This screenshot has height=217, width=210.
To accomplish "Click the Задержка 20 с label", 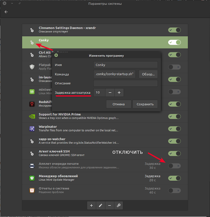I will pyautogui.click(x=152, y=178).
